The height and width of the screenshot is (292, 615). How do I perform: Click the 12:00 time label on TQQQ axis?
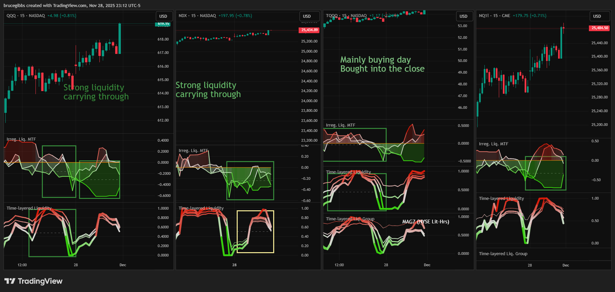tap(339, 265)
